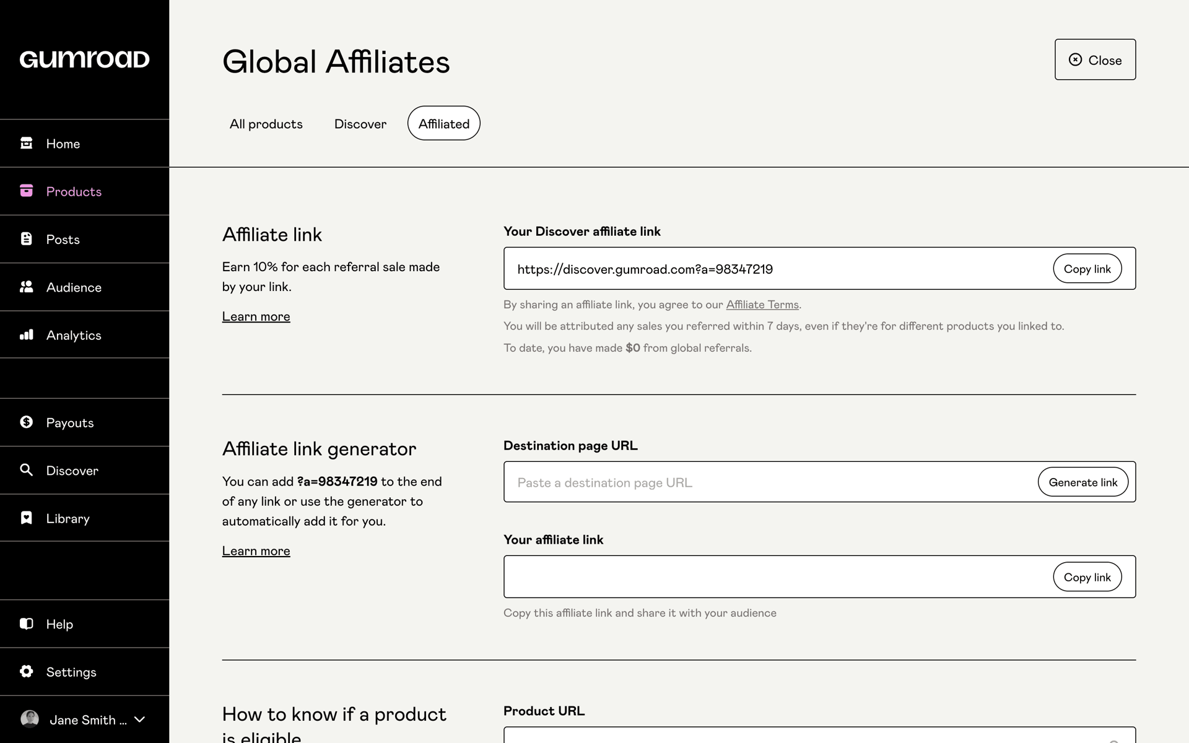Go to Posts section
The width and height of the screenshot is (1189, 743).
point(84,239)
